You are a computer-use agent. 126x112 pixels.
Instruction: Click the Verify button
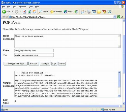pyautogui.click(x=62, y=64)
